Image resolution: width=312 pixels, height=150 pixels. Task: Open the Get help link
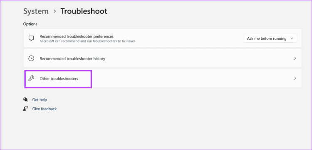click(40, 100)
